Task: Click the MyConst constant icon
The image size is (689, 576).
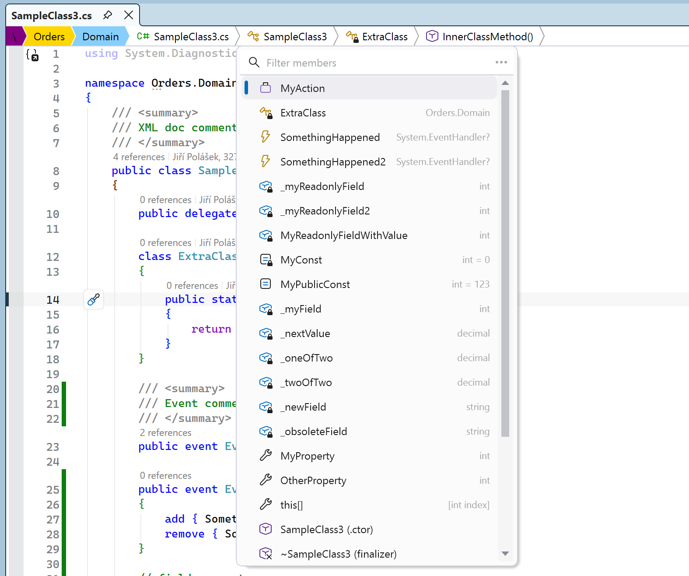Action: pyautogui.click(x=266, y=260)
